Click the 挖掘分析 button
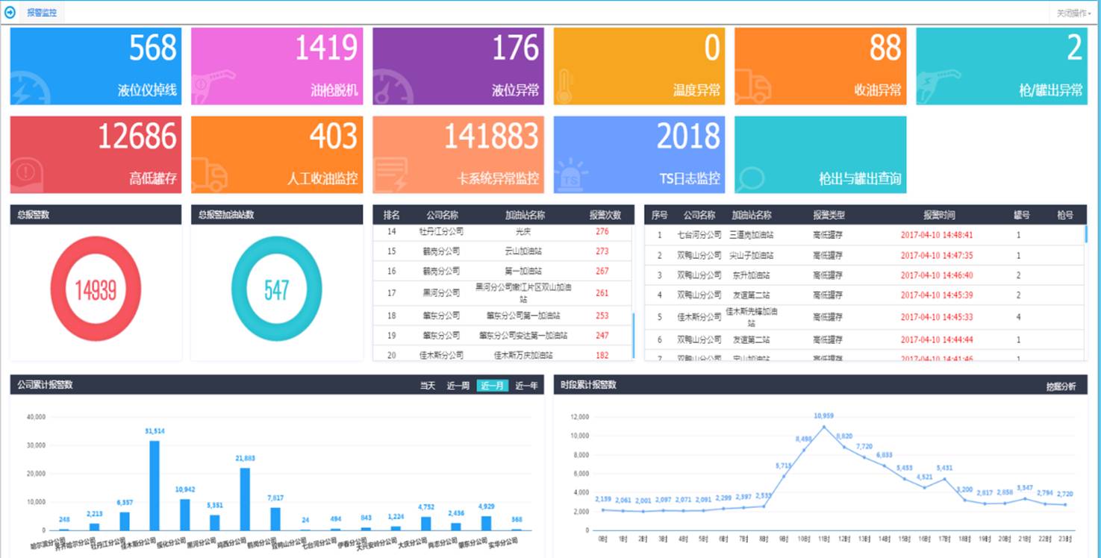The height and width of the screenshot is (558, 1101). pos(1061,386)
